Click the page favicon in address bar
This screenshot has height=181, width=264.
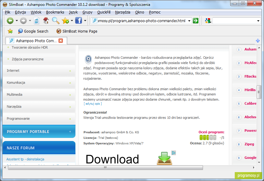(x=95, y=21)
